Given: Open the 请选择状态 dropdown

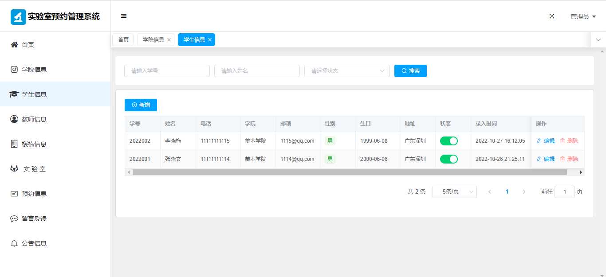Looking at the screenshot, I should tap(346, 71).
